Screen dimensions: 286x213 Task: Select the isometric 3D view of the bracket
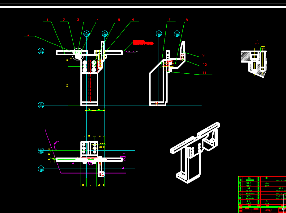coord(195,153)
